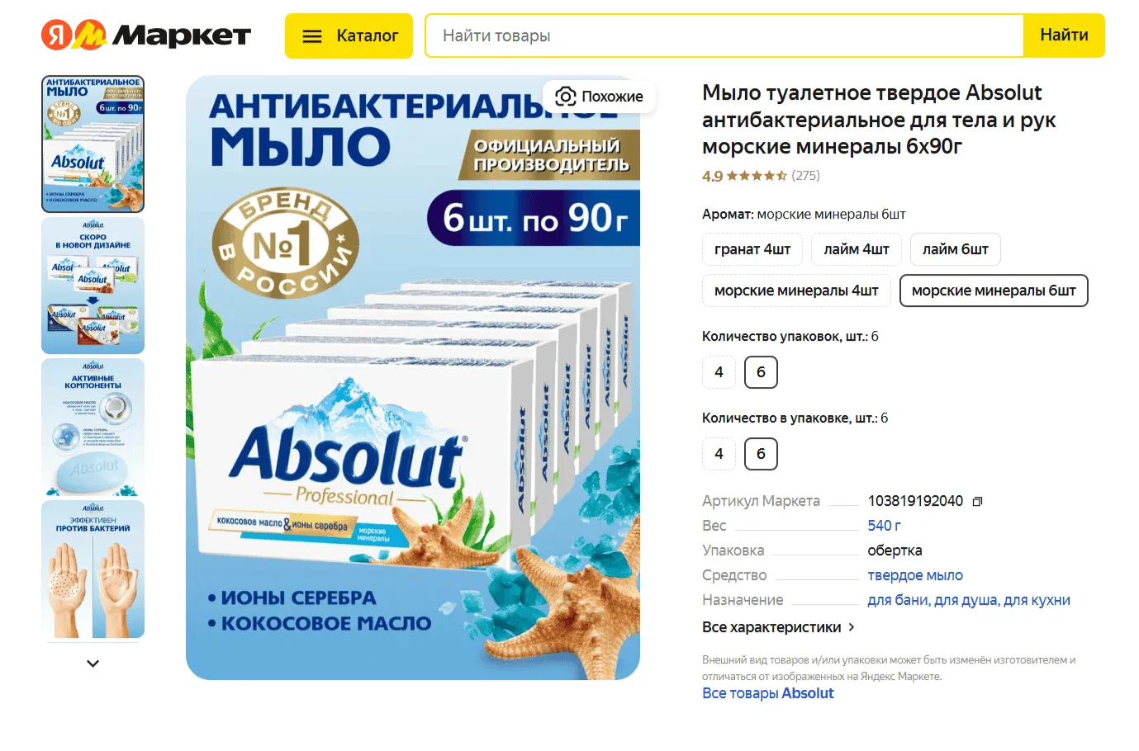View Активные компоненты thumbnail

(x=93, y=427)
